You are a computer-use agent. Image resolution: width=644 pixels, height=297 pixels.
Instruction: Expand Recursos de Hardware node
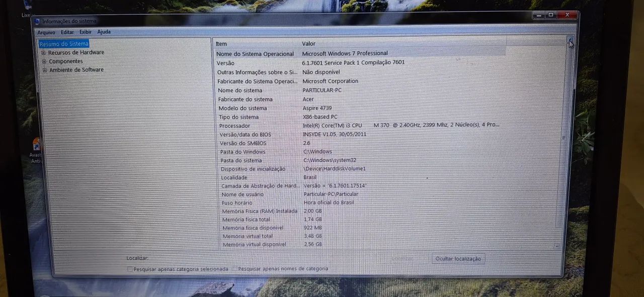43,53
